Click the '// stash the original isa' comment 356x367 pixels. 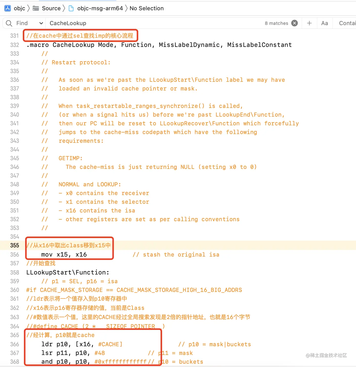pyautogui.click(x=176, y=254)
